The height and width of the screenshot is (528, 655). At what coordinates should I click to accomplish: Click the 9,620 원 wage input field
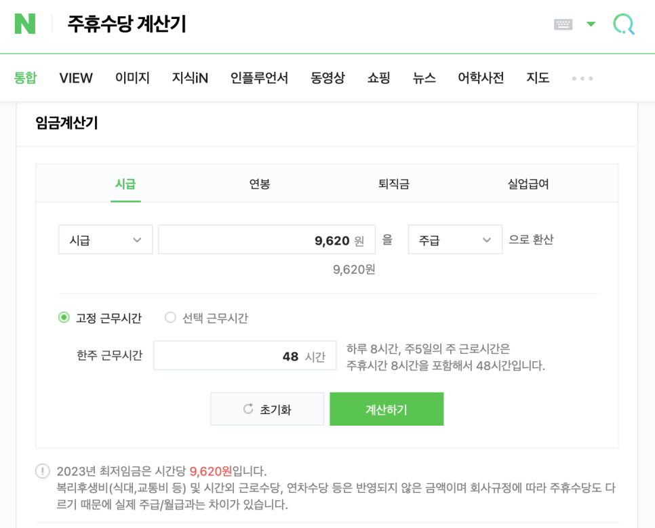(266, 240)
